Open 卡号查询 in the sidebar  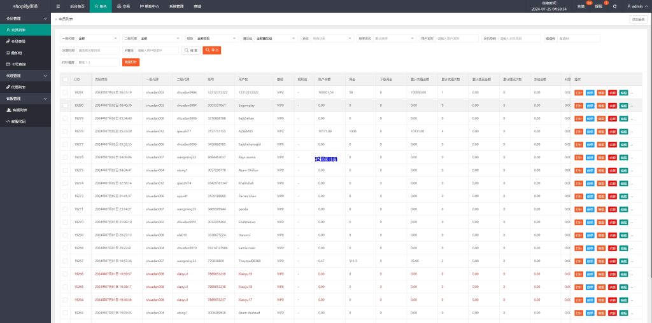18,64
